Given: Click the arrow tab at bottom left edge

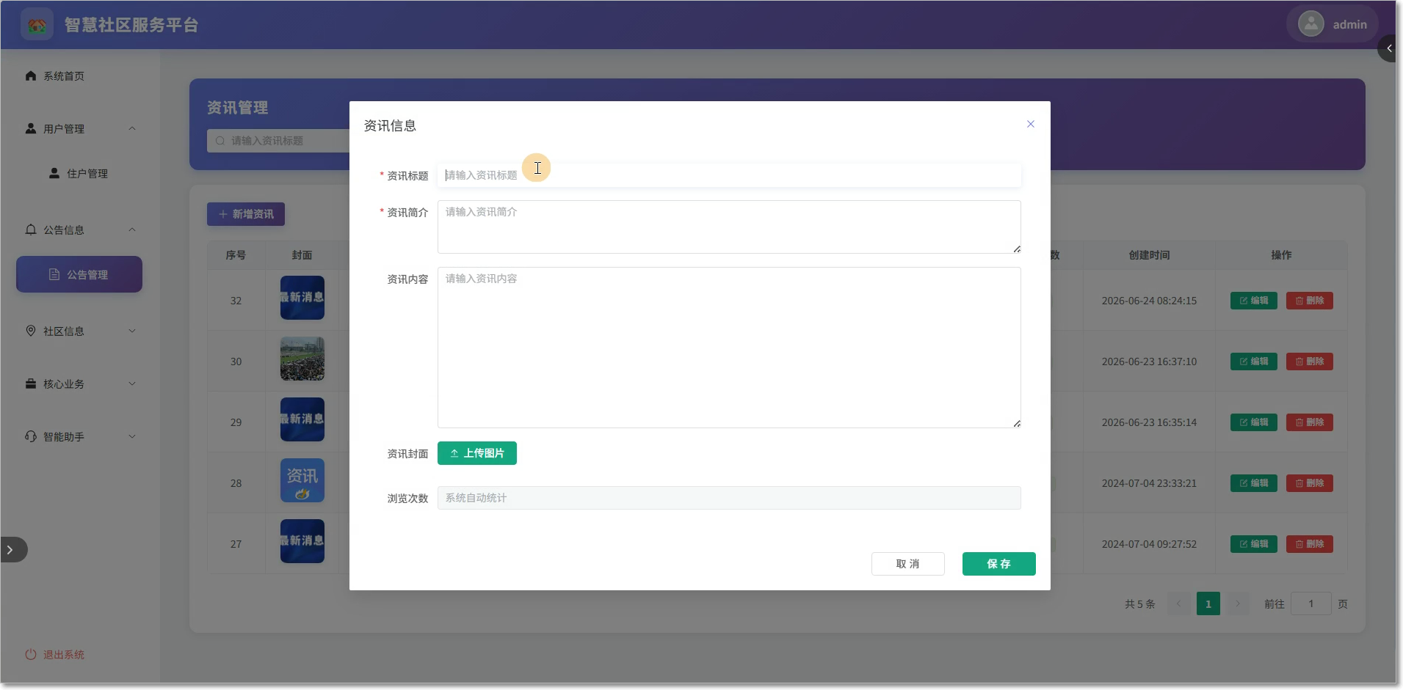Looking at the screenshot, I should [12, 550].
